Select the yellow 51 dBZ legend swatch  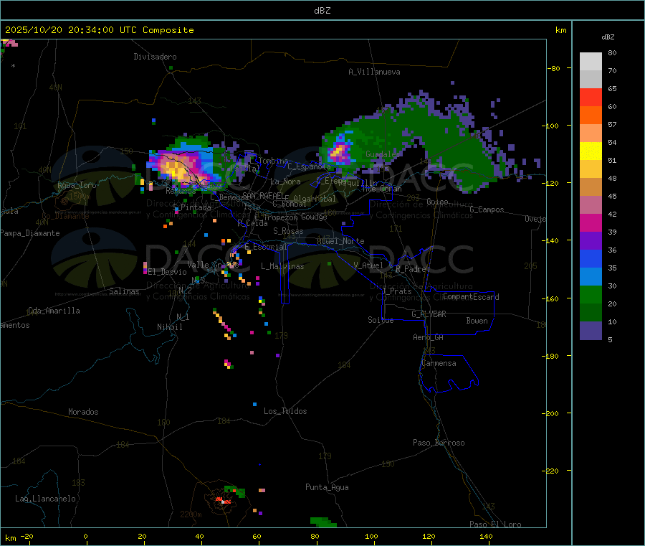(x=591, y=151)
